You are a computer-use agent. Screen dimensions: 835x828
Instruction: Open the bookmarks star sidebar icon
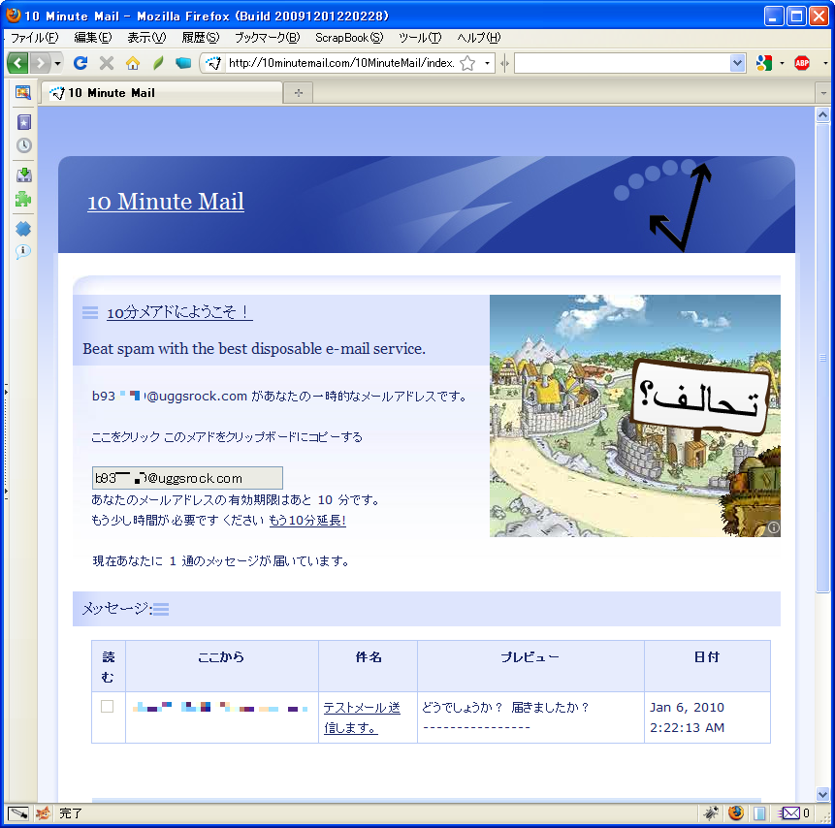24,122
